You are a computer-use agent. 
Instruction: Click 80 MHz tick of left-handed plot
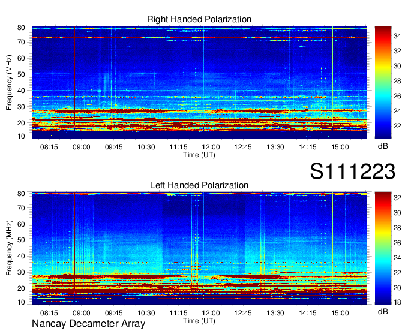[21, 194]
